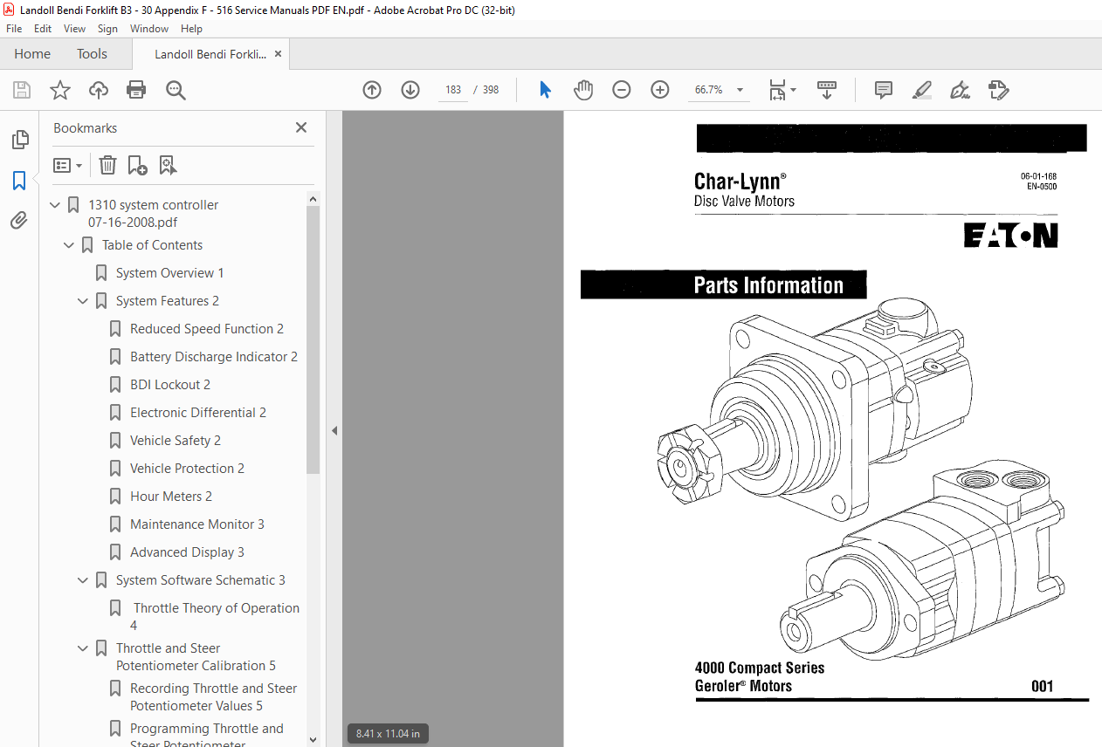
Task: Close the Landoll Bendi Forklift document tab
Action: point(279,54)
